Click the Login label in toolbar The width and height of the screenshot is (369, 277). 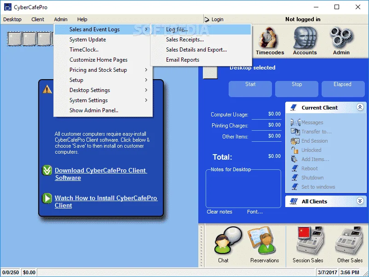click(x=217, y=19)
